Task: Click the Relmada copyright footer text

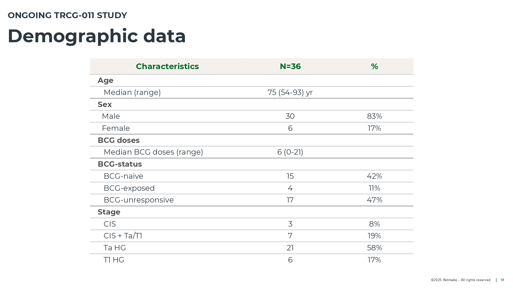Action: 461,280
